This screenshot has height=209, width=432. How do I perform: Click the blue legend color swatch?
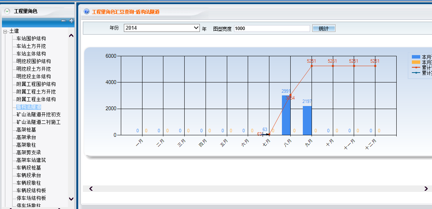click(416, 57)
